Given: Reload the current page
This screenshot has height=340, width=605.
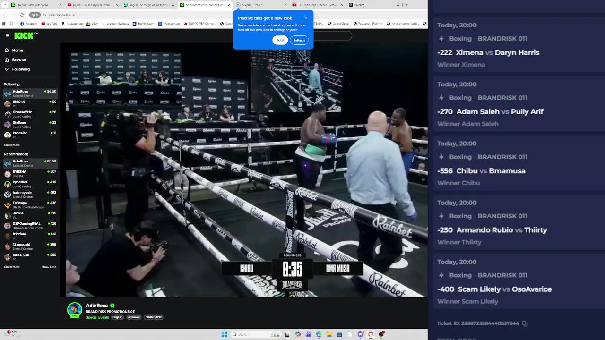Looking at the screenshot, I should 22,15.
